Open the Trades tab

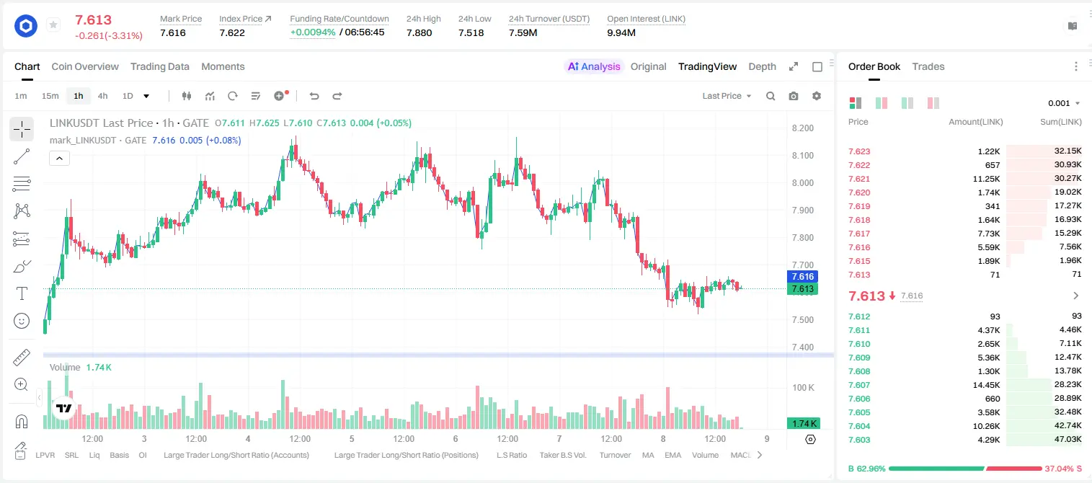(x=928, y=66)
